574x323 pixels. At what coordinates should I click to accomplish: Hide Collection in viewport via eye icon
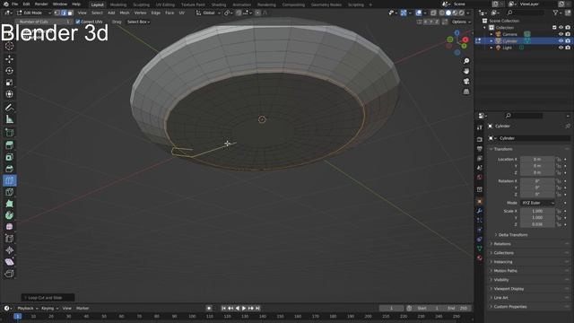[561, 28]
